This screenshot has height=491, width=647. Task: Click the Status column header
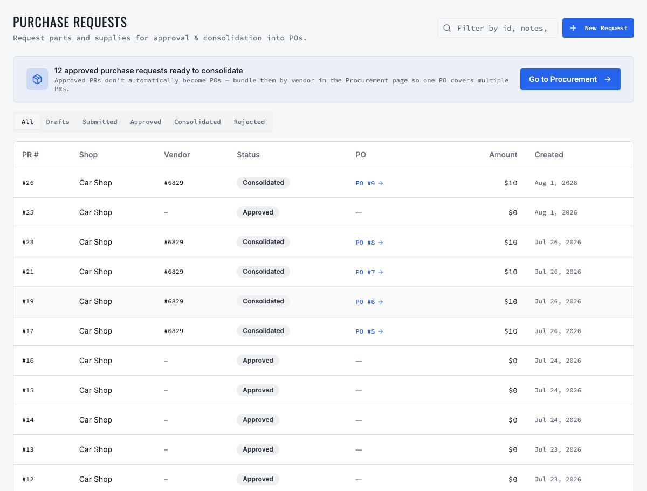[248, 155]
